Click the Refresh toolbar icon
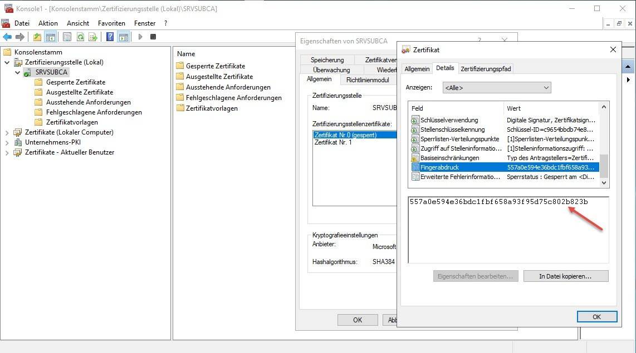 click(80, 37)
